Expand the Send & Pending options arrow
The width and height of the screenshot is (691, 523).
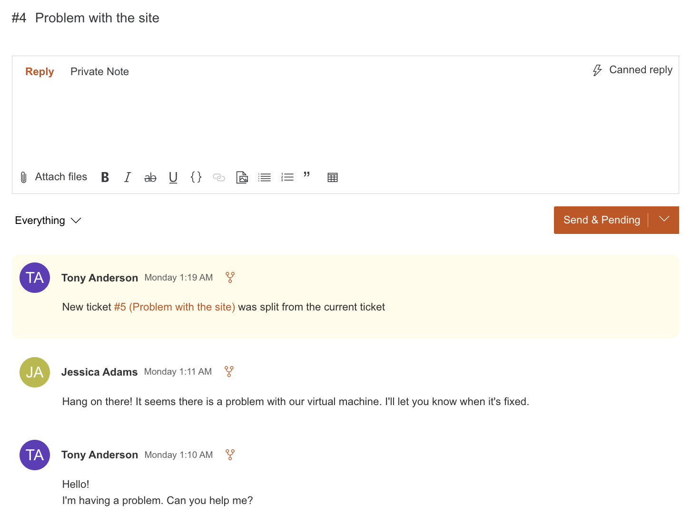coord(664,220)
